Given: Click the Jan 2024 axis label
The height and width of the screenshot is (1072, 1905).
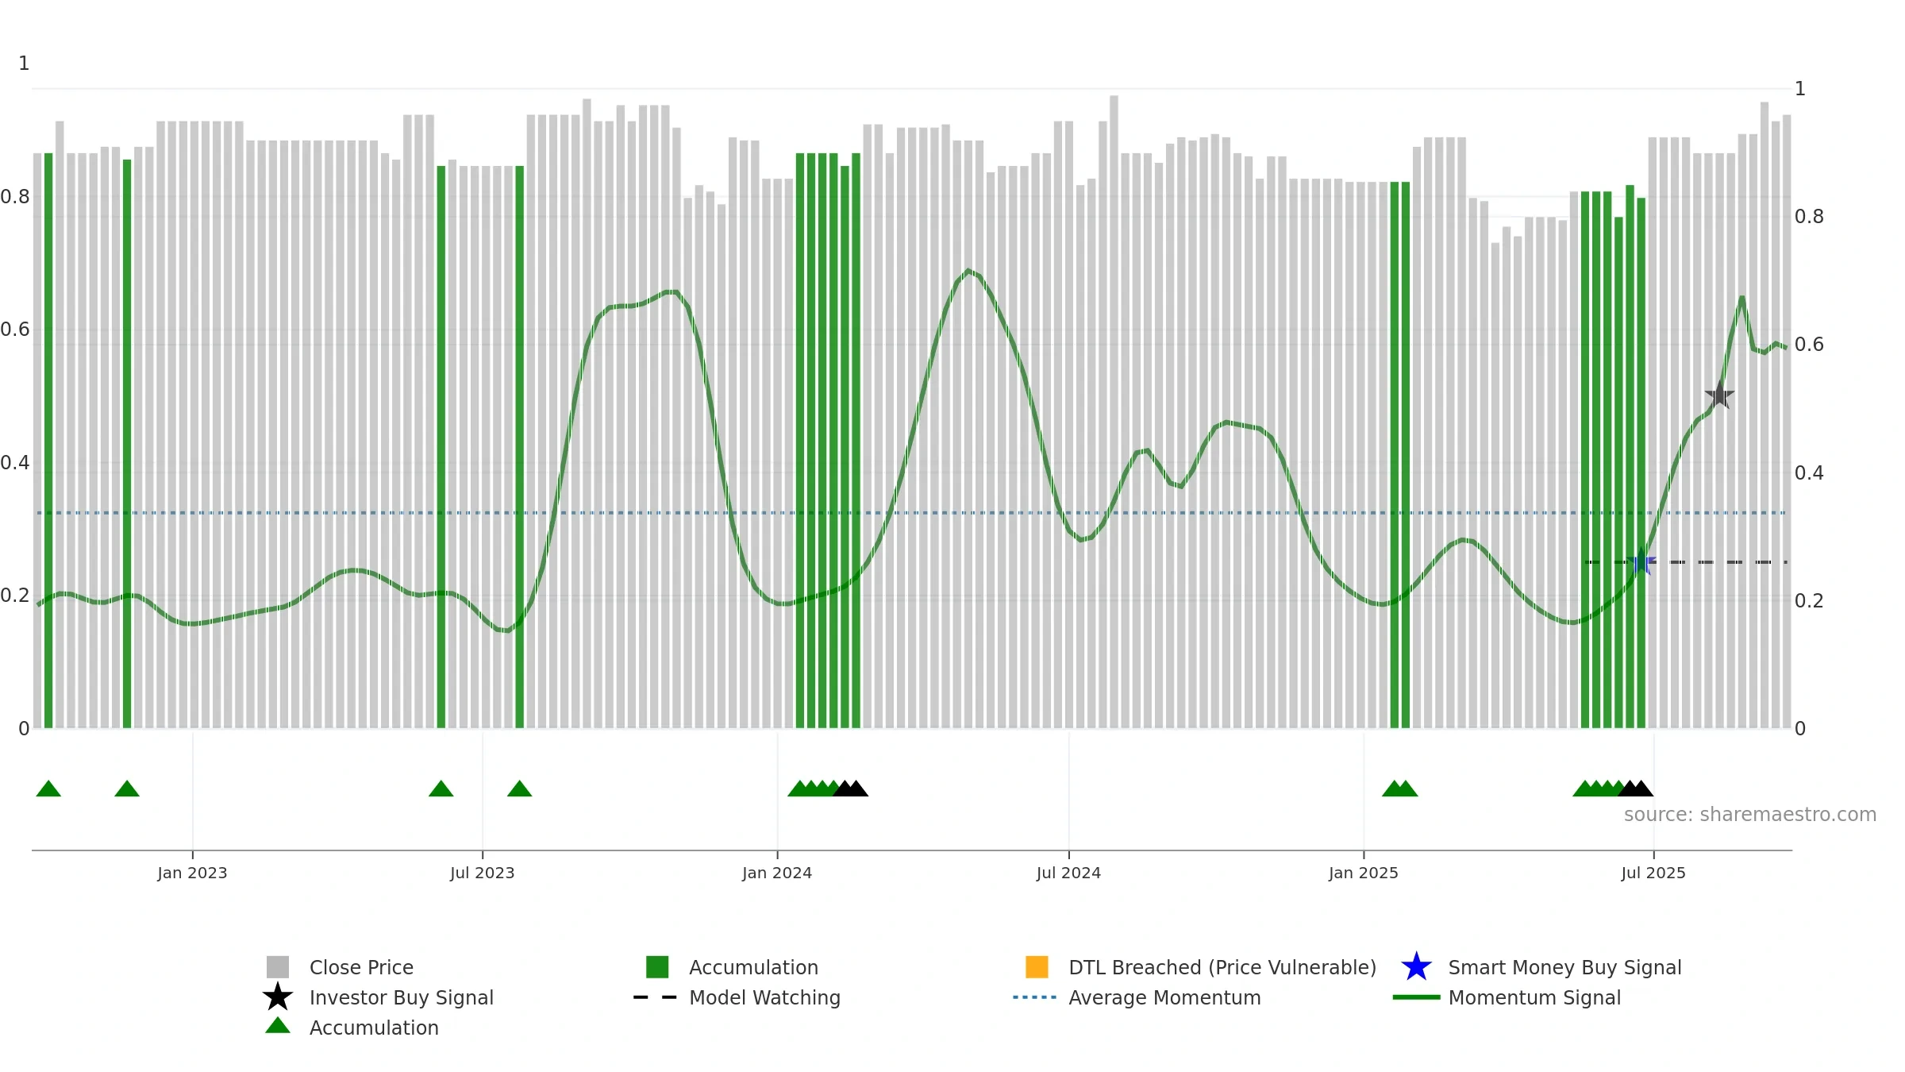Looking at the screenshot, I should [x=777, y=873].
